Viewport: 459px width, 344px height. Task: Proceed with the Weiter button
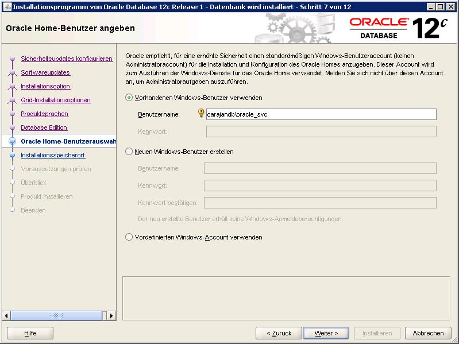[x=326, y=333]
